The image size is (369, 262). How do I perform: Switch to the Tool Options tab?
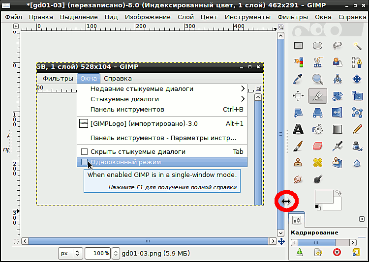tap(297, 220)
